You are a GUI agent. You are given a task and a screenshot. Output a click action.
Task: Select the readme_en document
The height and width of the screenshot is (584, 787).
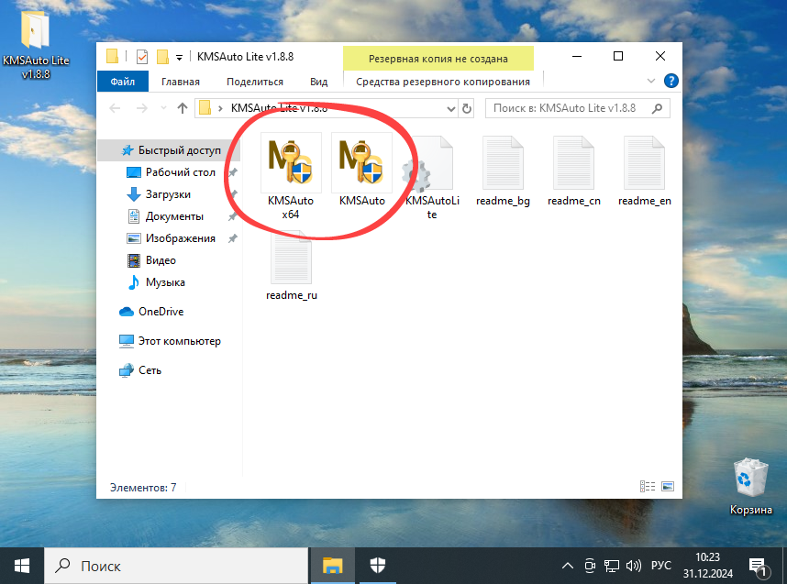(x=644, y=165)
